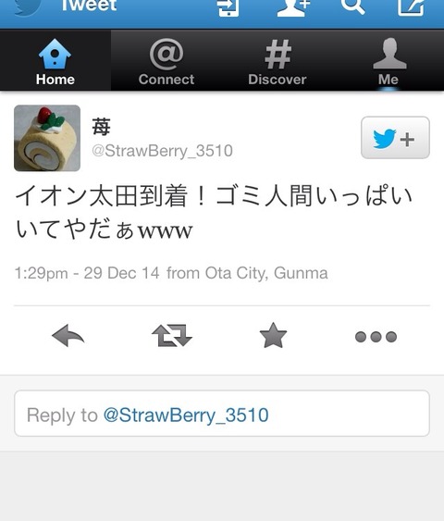Switch to the Connect tab
The width and height of the screenshot is (444, 521).
(x=166, y=61)
